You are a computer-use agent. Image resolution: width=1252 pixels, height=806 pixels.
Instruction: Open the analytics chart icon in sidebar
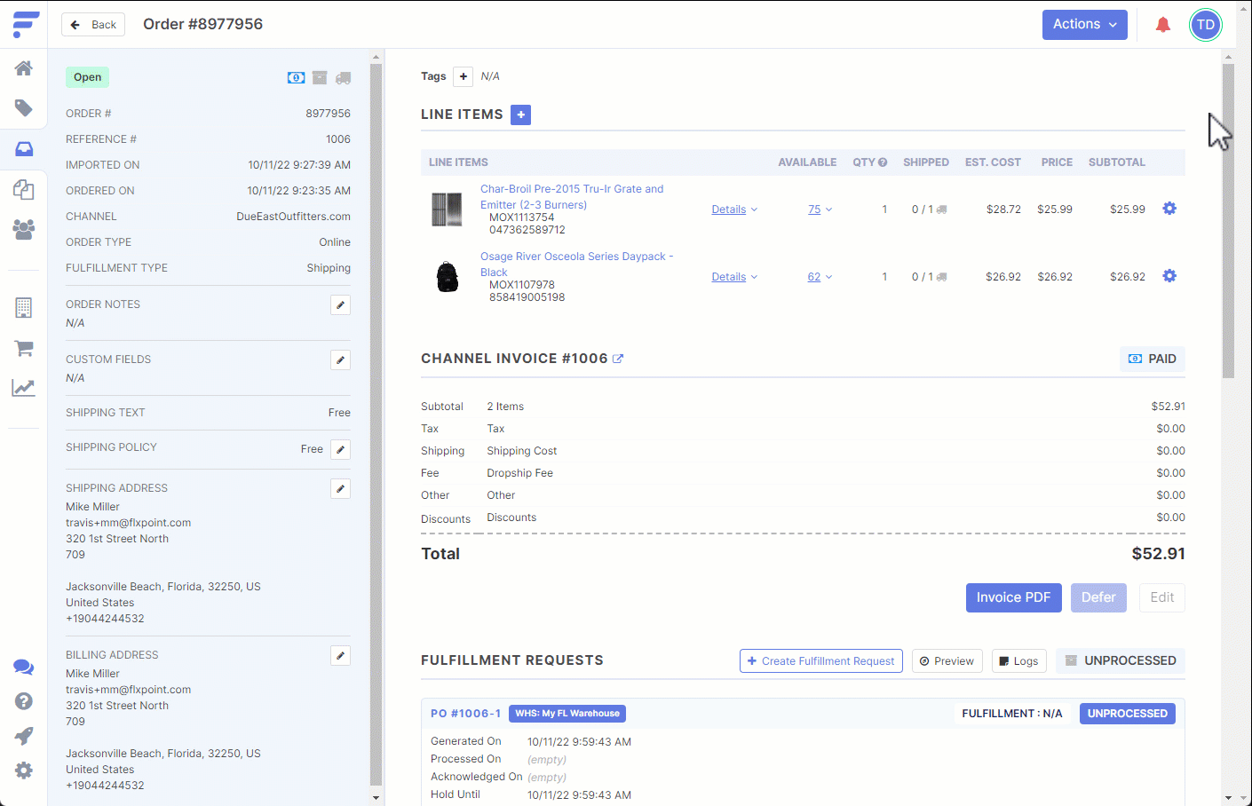click(x=24, y=388)
